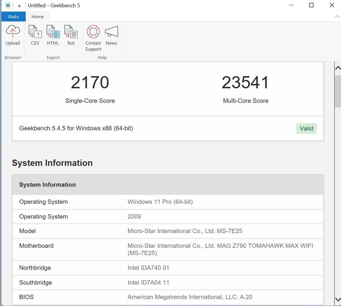Switch to the Home ribbon tab
Image resolution: width=341 pixels, height=306 pixels.
[38, 17]
